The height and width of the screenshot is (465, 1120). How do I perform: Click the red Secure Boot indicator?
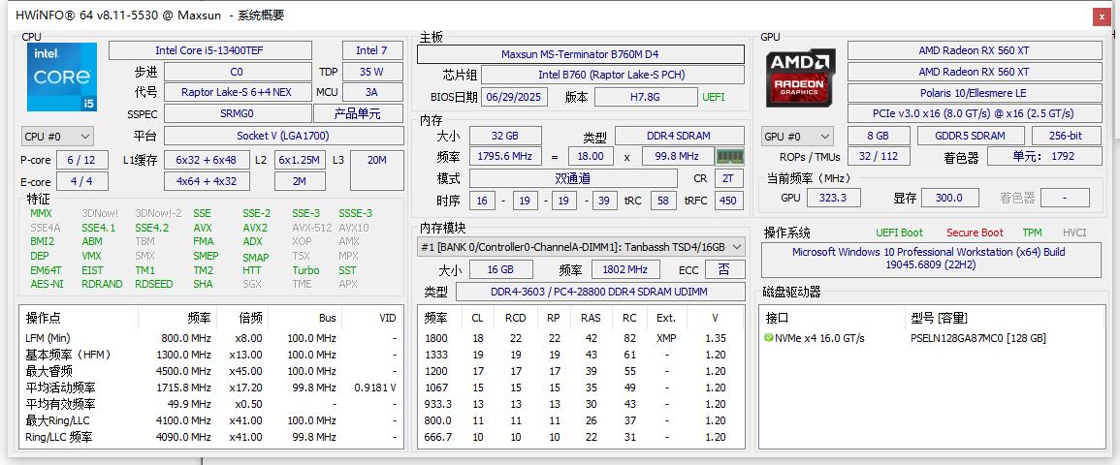[975, 232]
